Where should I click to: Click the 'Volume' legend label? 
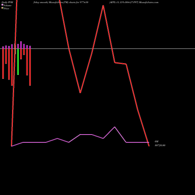[7, 5]
